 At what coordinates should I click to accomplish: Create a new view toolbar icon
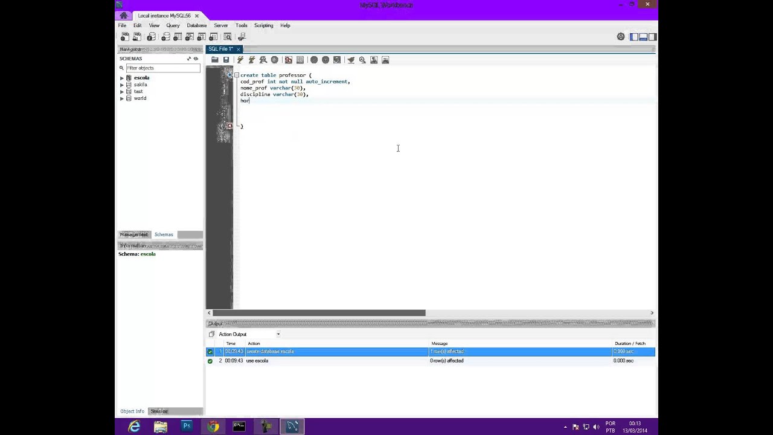point(189,37)
